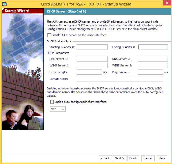The width and height of the screenshot is (172, 164).
Task: Cancel the Startup Wizard
Action: (148, 158)
